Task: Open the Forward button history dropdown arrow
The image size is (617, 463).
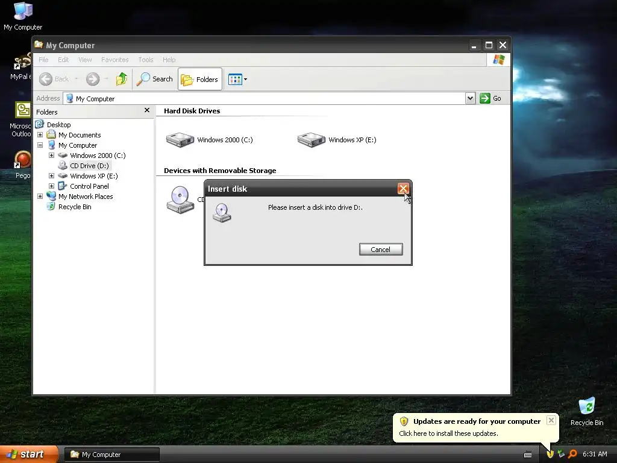Action: click(x=106, y=79)
